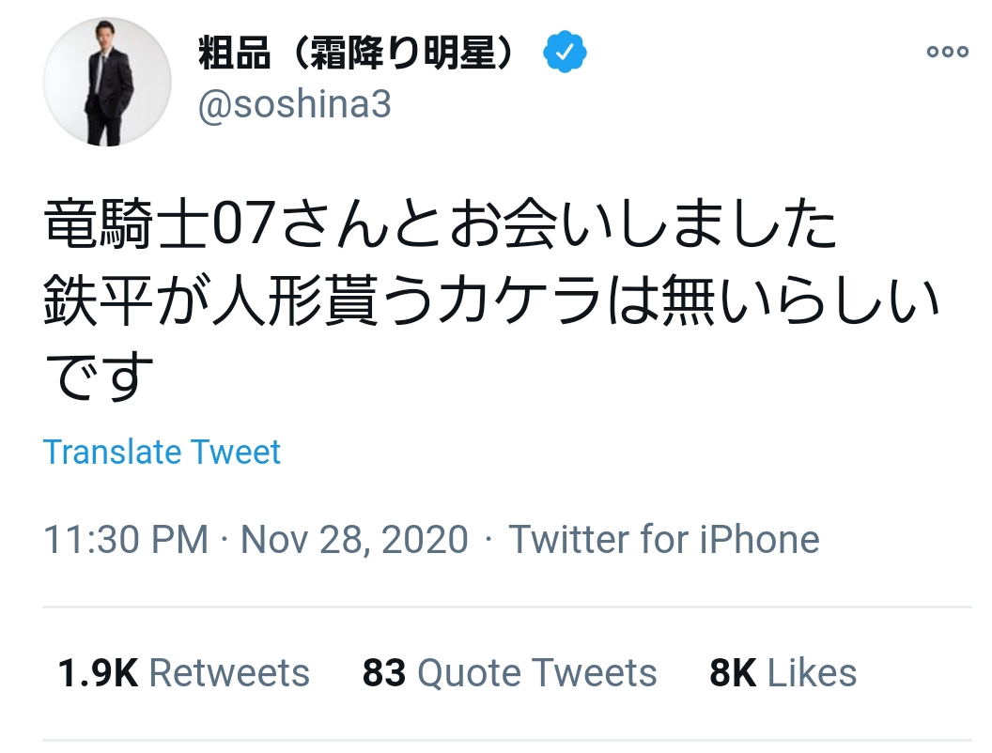Viewport: 992px width, 753px height.
Task: View the Retweets list
Action: point(229,673)
